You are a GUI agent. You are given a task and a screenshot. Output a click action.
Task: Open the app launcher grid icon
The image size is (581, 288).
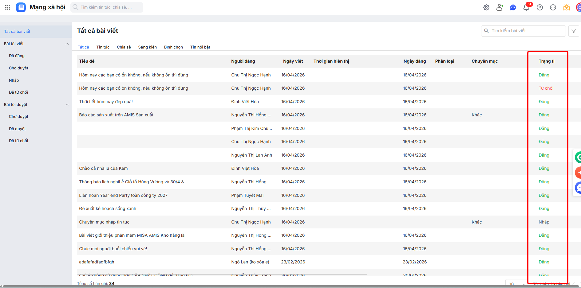[x=8, y=7]
